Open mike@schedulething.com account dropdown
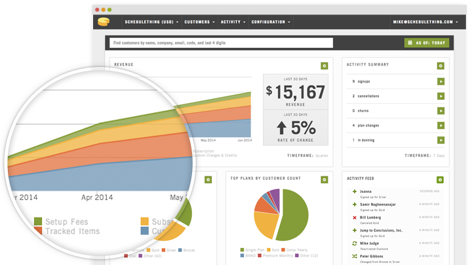 click(425, 22)
